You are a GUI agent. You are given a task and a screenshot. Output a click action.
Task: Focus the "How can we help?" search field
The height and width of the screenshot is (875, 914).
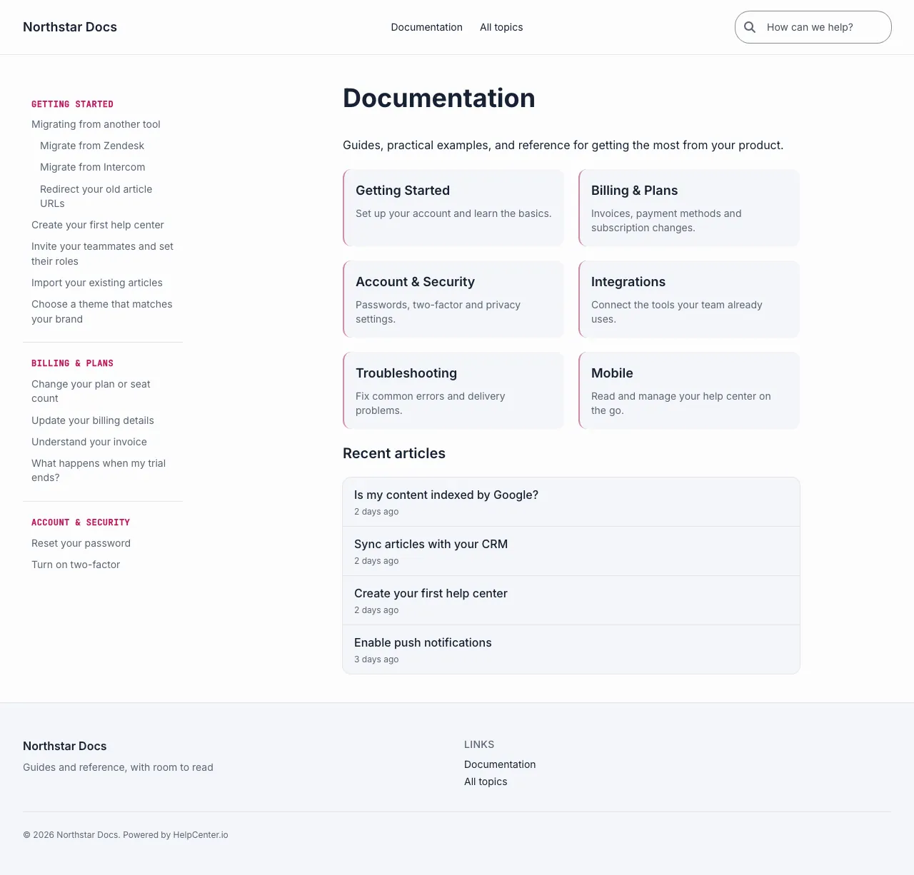pyautogui.click(x=813, y=27)
